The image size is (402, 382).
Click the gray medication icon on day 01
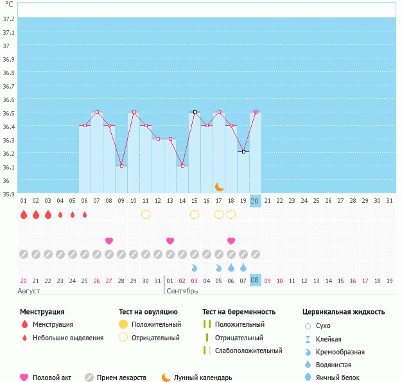24,254
